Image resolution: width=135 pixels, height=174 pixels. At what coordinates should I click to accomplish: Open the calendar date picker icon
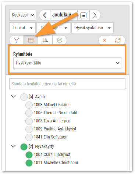(x=84, y=15)
